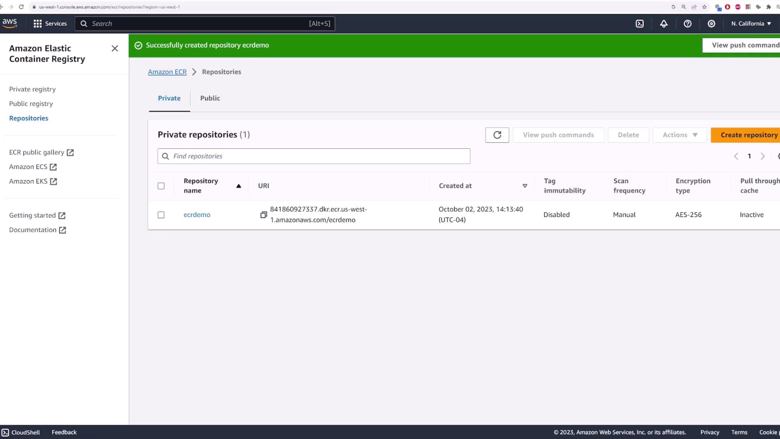
Task: Refresh the private repositories list
Action: [x=497, y=135]
